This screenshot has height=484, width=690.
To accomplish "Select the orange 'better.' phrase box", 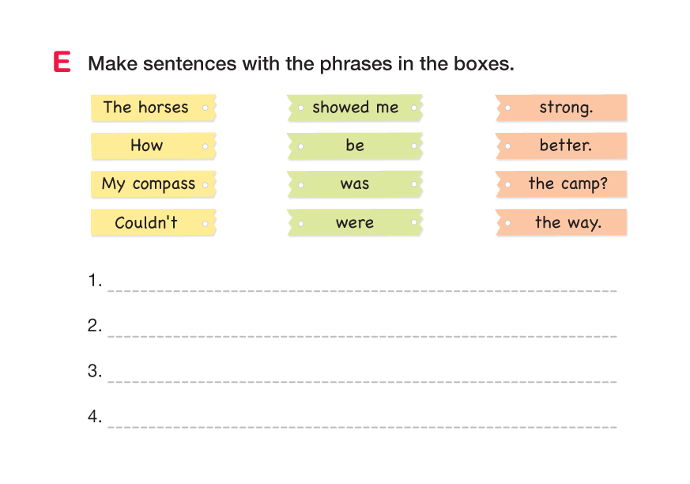I will 563,146.
